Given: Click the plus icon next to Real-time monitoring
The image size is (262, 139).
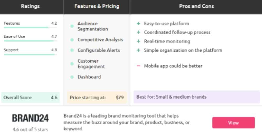Looking at the screenshot, I should coord(139,41).
